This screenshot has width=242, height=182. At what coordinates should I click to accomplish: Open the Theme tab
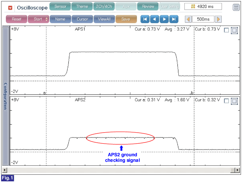pyautogui.click(x=82, y=7)
